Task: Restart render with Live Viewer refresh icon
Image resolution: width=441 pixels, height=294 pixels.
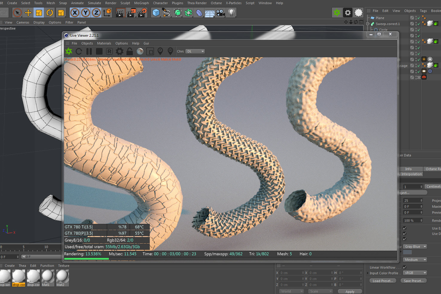Action: (x=79, y=51)
